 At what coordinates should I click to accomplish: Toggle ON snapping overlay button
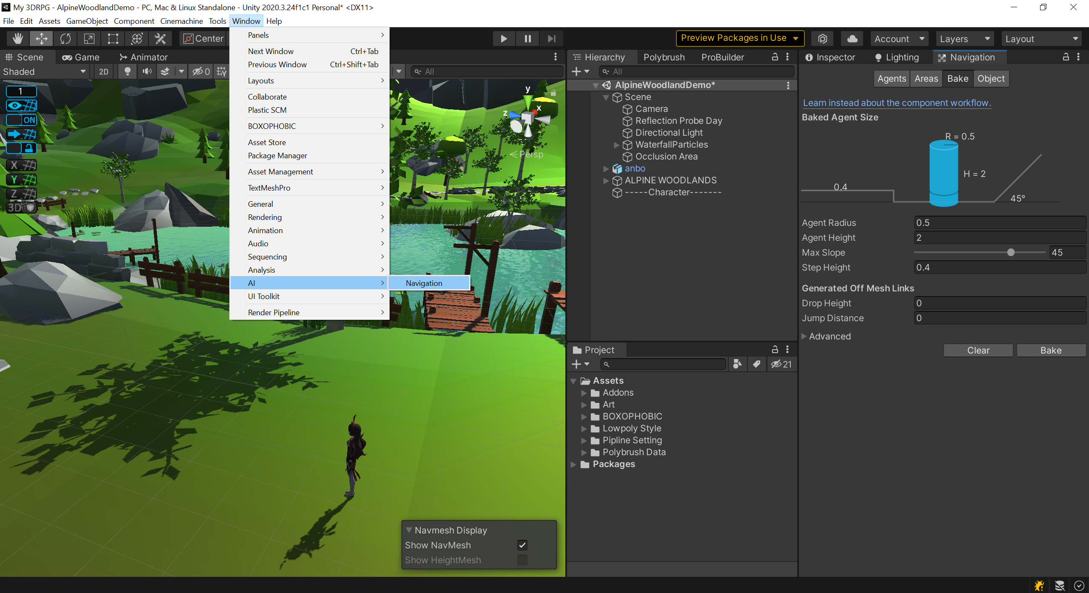[x=21, y=120]
